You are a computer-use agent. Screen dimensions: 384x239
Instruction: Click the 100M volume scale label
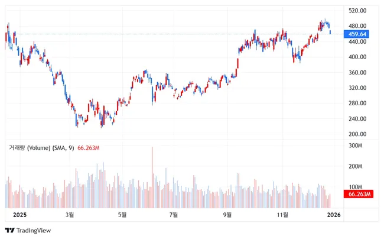(x=356, y=187)
